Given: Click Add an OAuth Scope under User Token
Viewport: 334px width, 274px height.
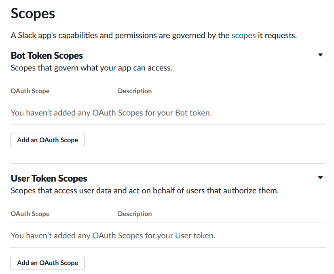Looking at the screenshot, I should coord(47,263).
